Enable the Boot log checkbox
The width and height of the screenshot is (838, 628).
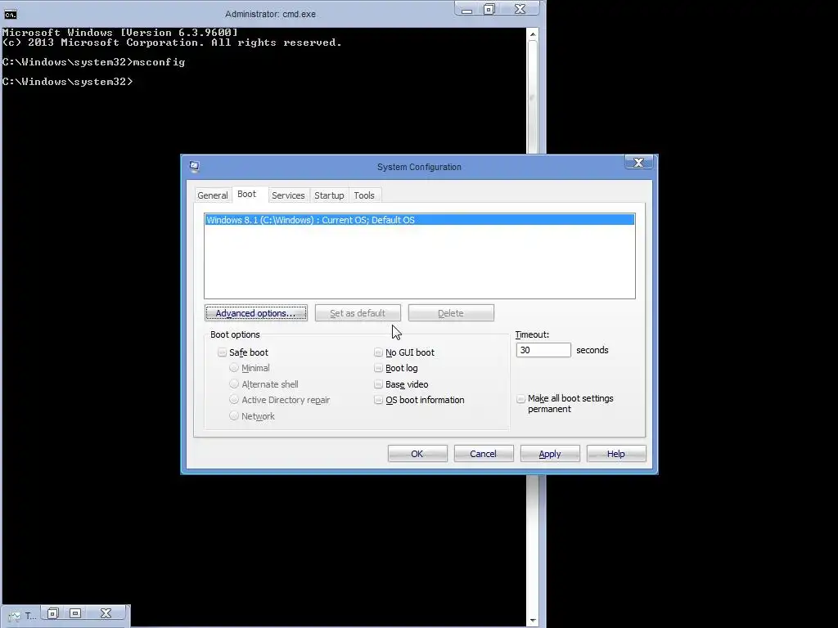[378, 368]
